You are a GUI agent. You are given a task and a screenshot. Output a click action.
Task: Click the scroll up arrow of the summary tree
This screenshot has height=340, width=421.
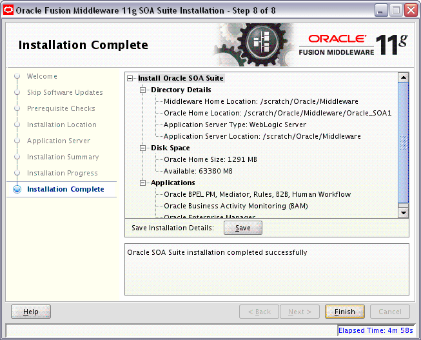coord(404,77)
